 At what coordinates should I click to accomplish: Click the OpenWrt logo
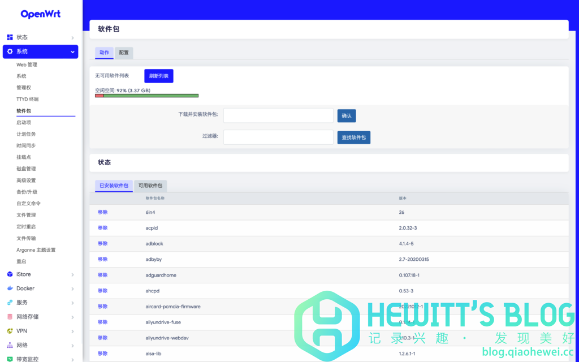tap(40, 13)
